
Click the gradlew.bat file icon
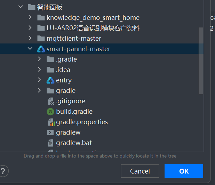pos(50,143)
